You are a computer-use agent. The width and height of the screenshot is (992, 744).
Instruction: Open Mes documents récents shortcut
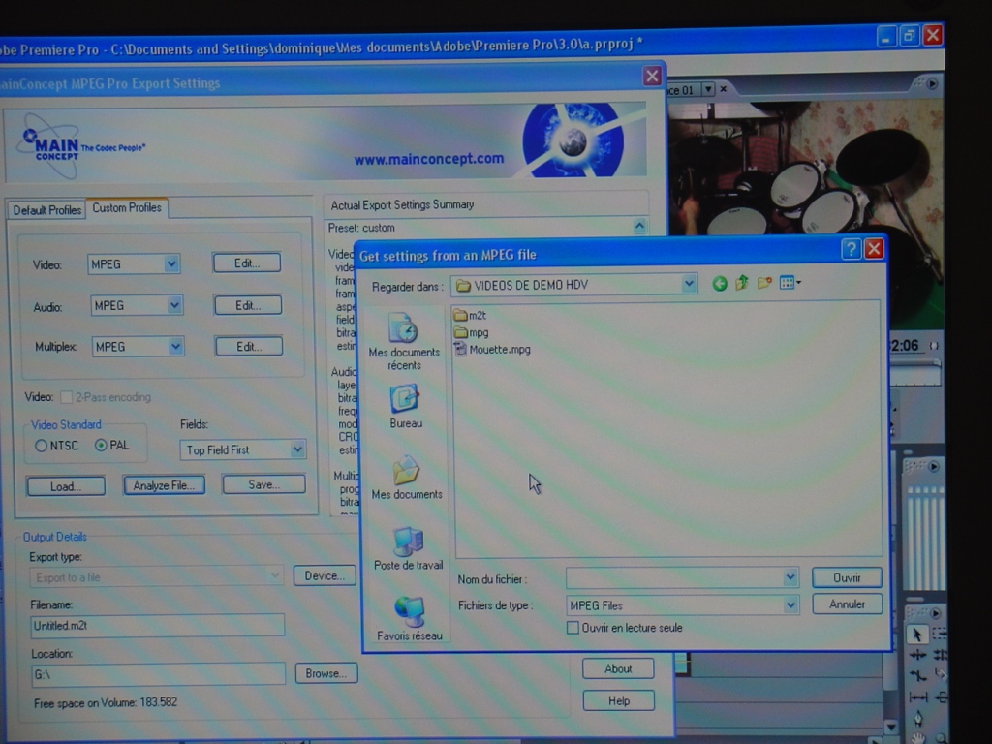click(404, 342)
